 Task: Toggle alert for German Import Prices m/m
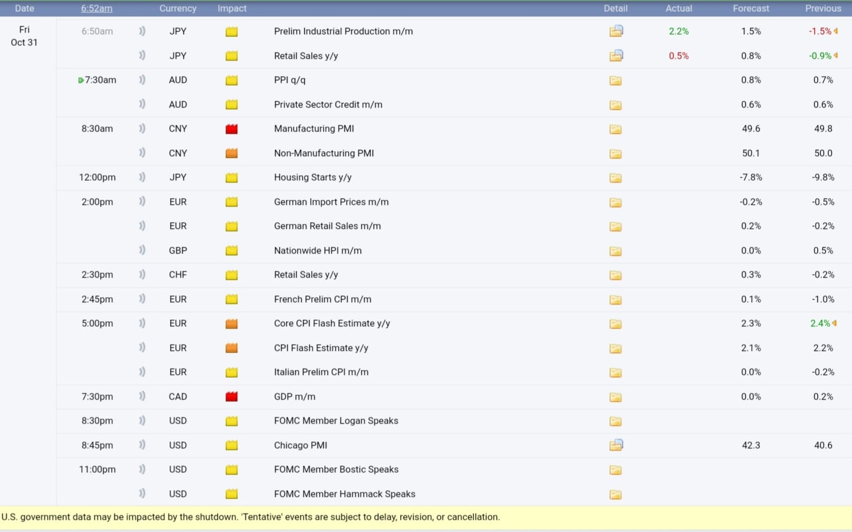tap(142, 201)
